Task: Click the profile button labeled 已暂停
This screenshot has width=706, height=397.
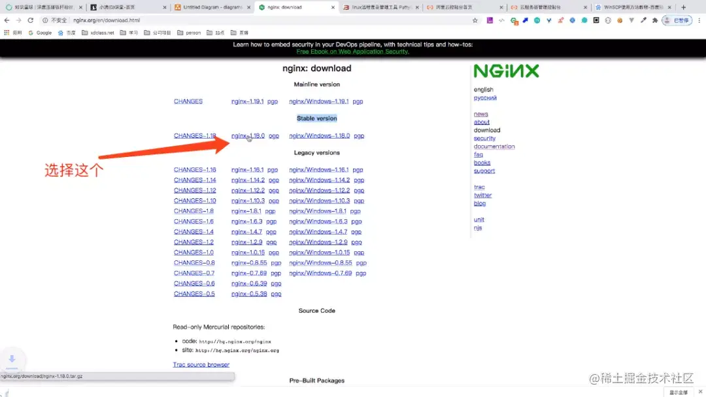Action: point(677,20)
